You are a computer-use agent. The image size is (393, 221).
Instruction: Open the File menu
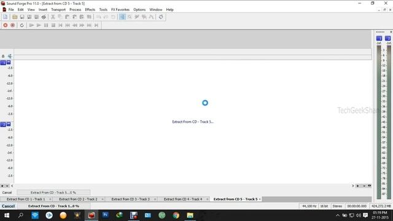(11, 10)
